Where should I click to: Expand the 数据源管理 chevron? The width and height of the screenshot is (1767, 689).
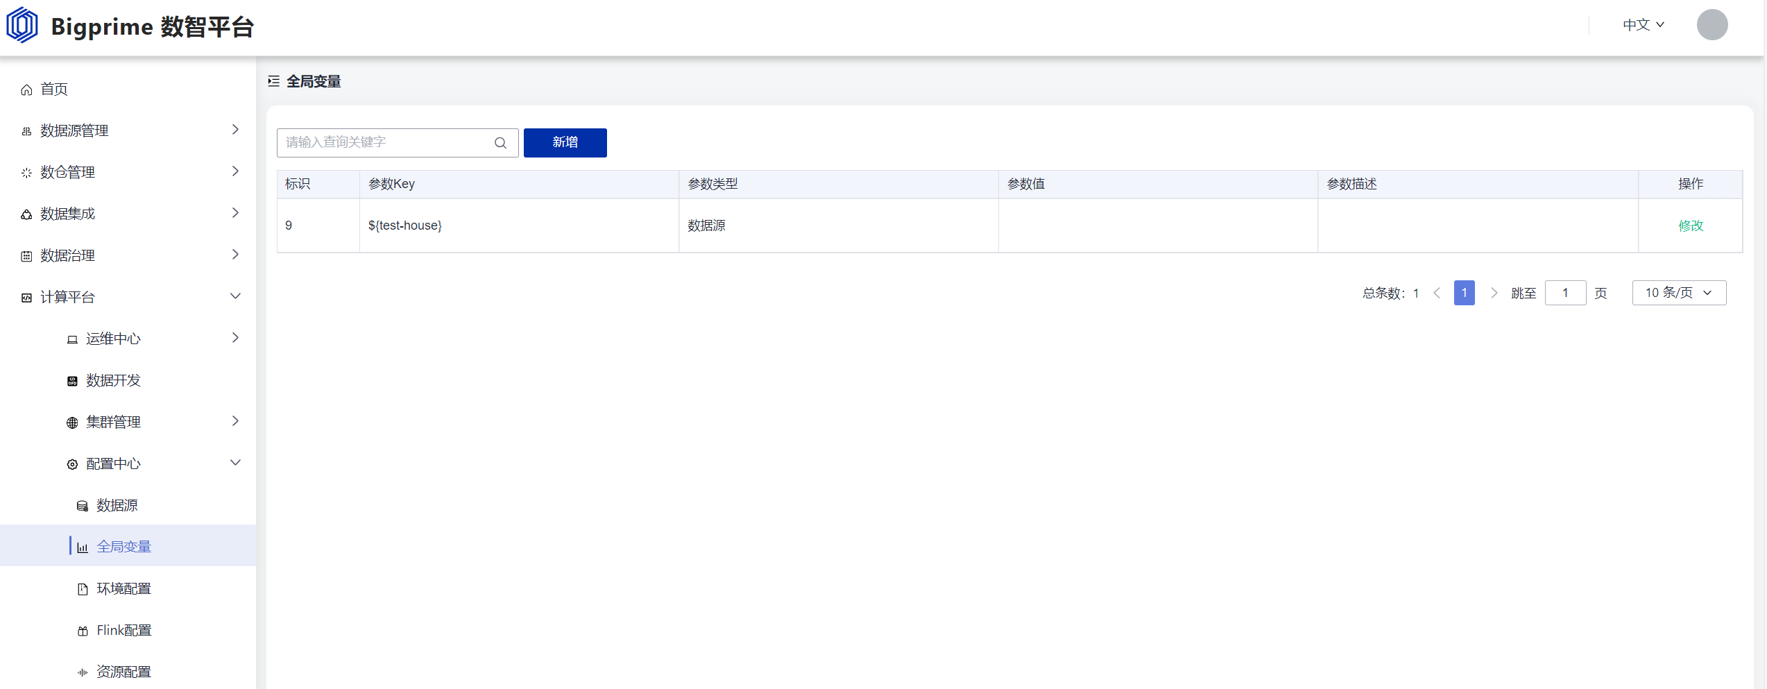(235, 130)
